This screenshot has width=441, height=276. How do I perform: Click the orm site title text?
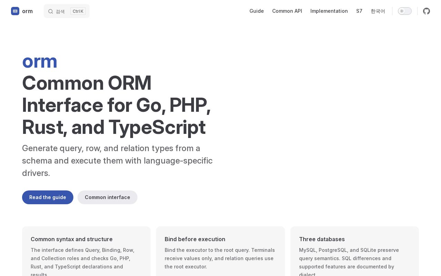27,11
